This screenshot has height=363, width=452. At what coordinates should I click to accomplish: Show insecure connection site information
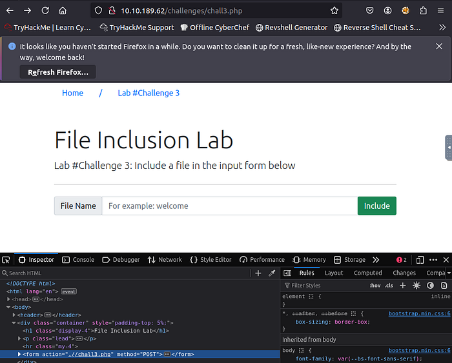tap(112, 11)
